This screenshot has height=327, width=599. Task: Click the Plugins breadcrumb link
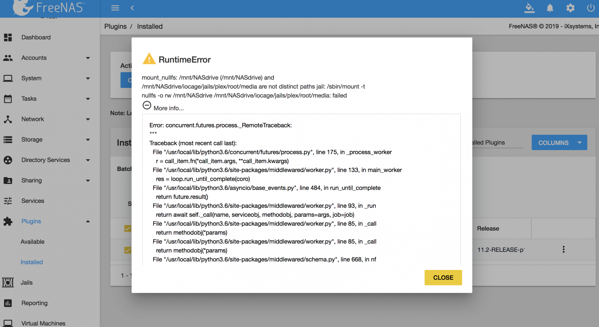tap(115, 26)
